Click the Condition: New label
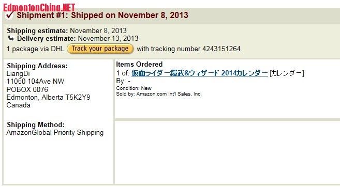The width and height of the screenshot is (340, 187). [134, 88]
